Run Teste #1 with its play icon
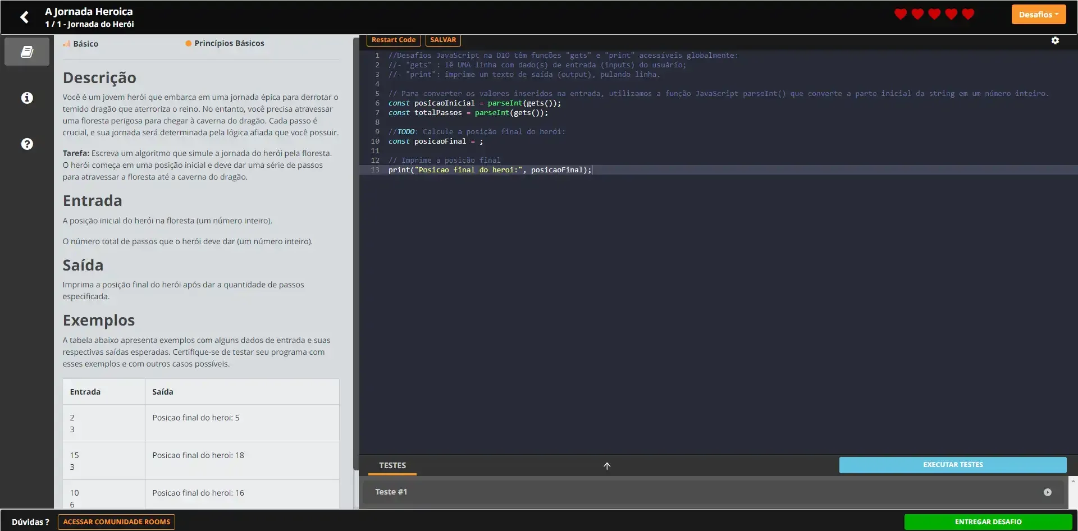 tap(1047, 492)
